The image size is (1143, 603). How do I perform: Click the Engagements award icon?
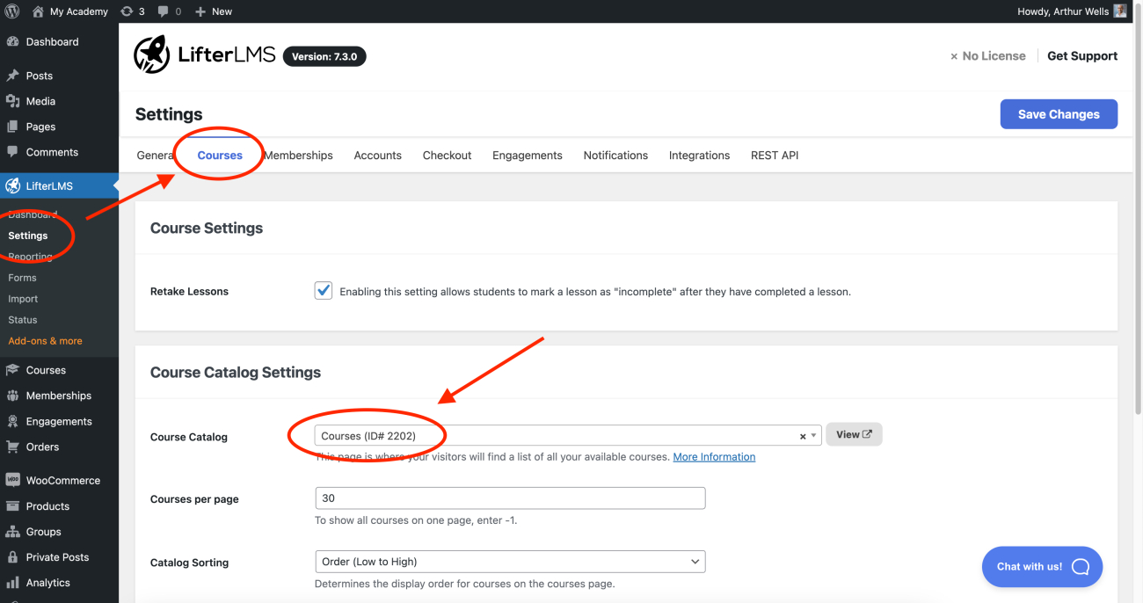pos(12,421)
